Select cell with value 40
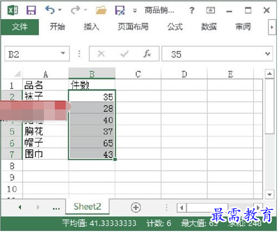The width and height of the screenshot is (278, 232). tap(92, 119)
